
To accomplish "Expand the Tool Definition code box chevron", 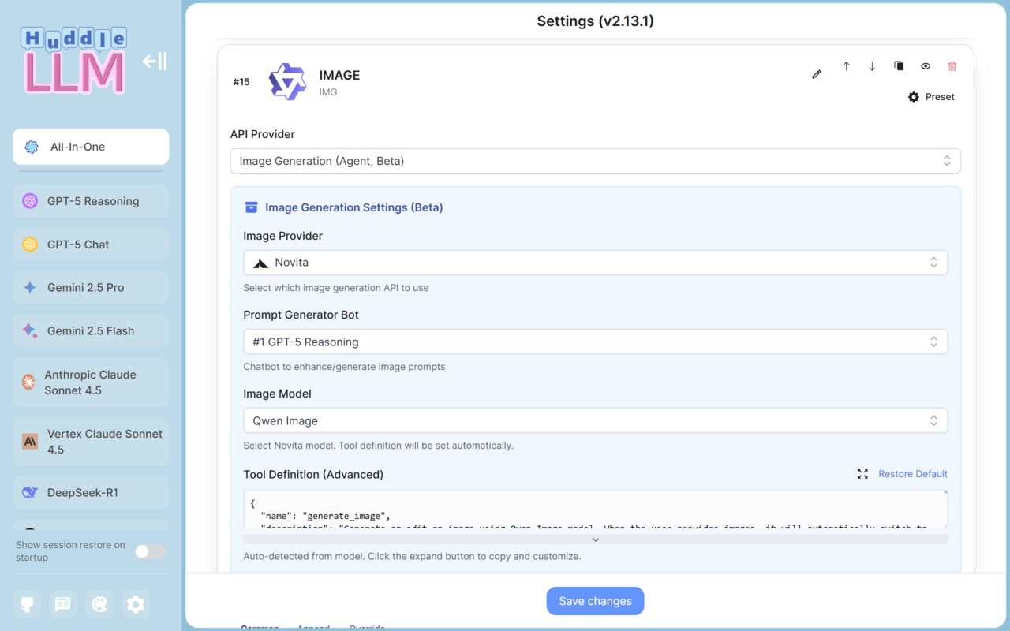I will coord(596,540).
